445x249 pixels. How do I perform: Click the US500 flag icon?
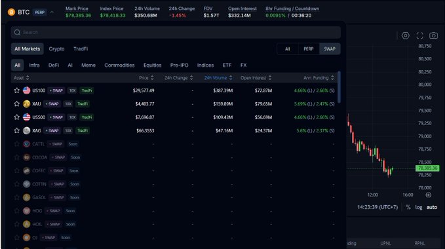point(26,117)
